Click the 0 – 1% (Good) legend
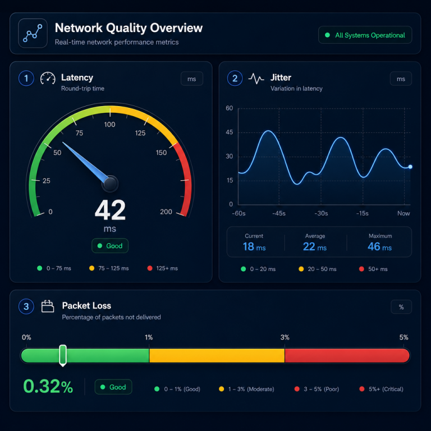This screenshot has height=431, width=431. (x=177, y=389)
